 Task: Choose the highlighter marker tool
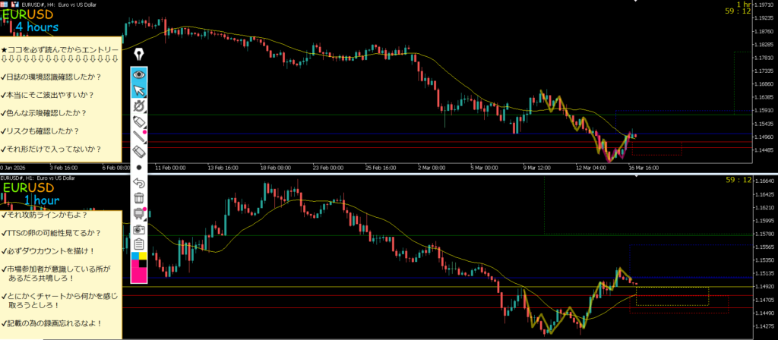pyautogui.click(x=139, y=121)
